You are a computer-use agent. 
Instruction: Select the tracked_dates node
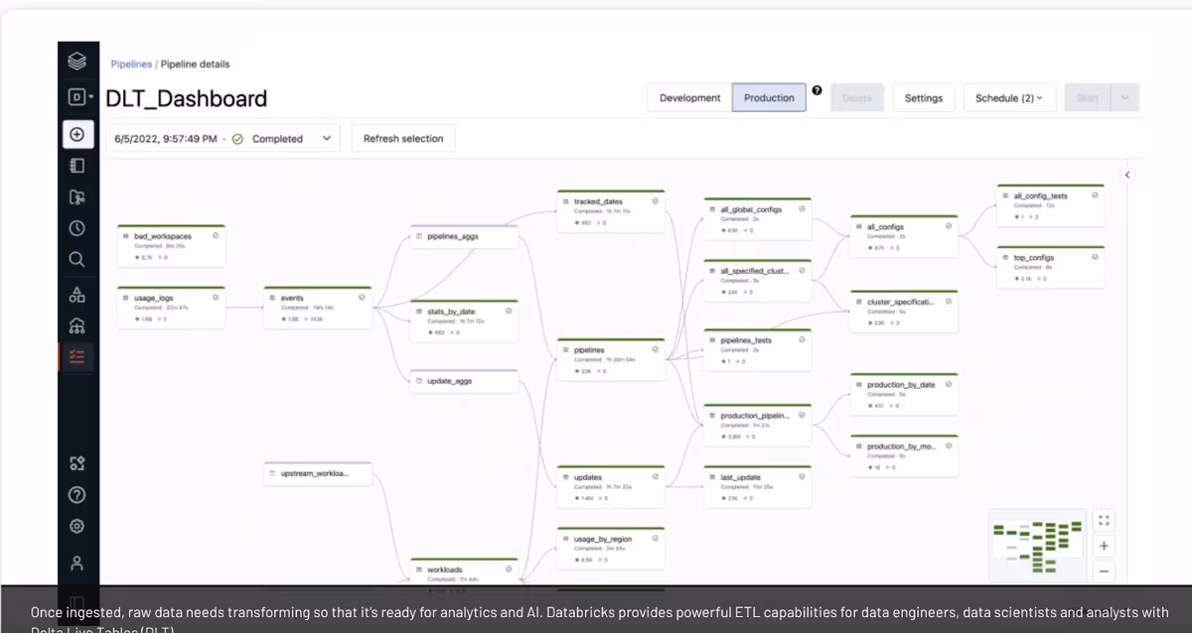[610, 211]
